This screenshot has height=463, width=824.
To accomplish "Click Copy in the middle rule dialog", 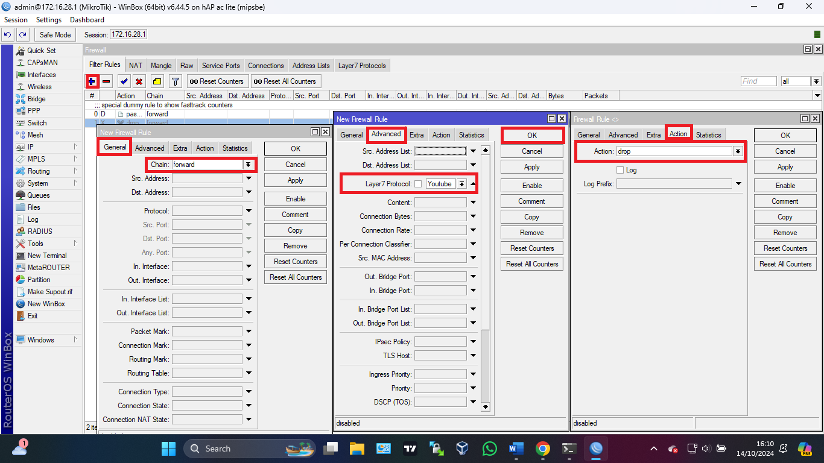I will 531,217.
